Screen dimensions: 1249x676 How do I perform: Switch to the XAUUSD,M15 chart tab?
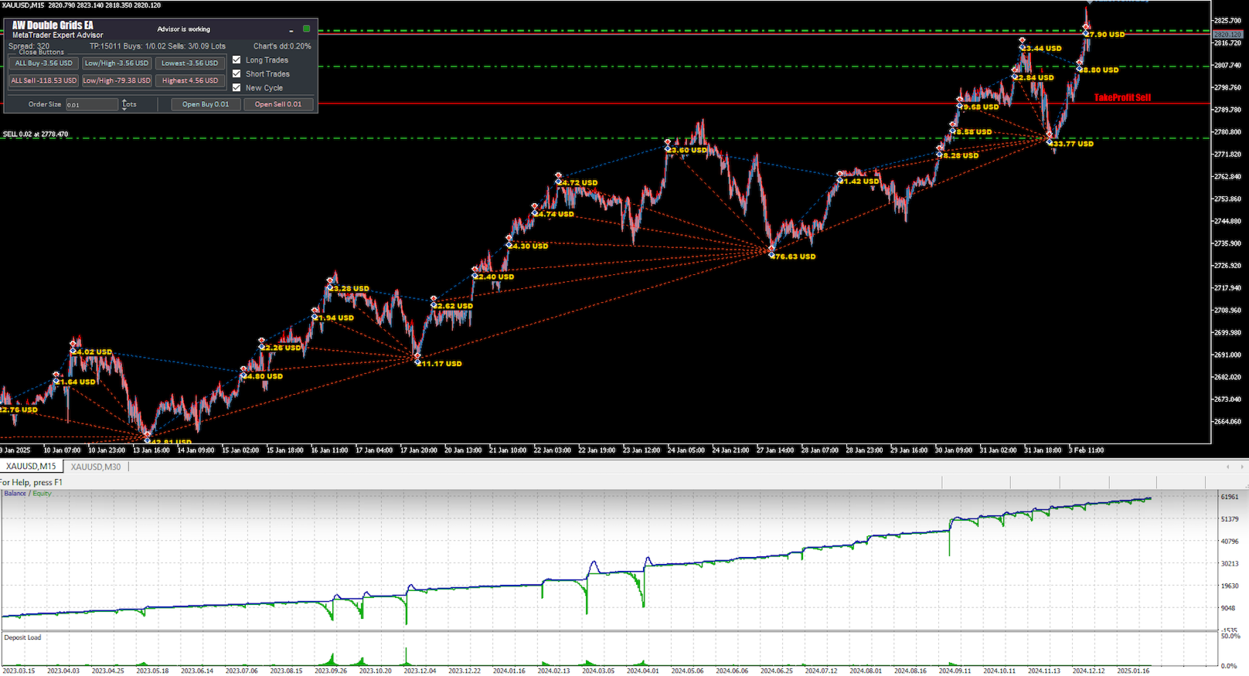tap(31, 467)
